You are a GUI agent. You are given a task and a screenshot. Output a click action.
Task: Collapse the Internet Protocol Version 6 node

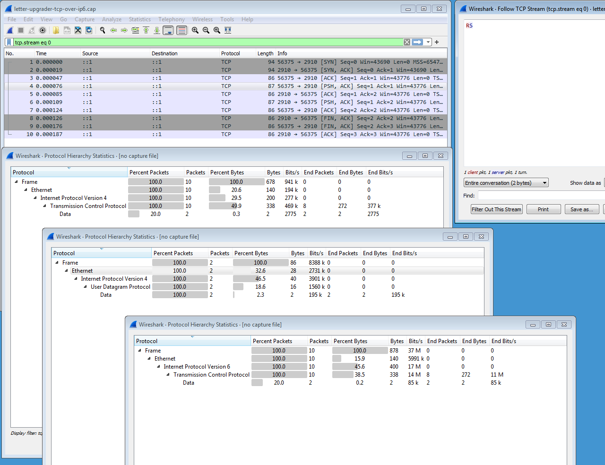(x=159, y=367)
